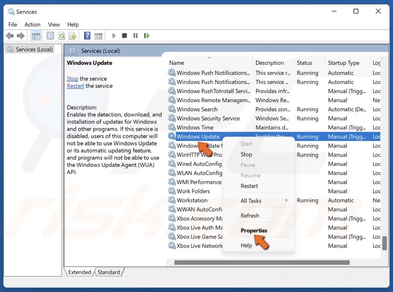
Task: Select Services (Local) in the console tree
Action: point(30,49)
